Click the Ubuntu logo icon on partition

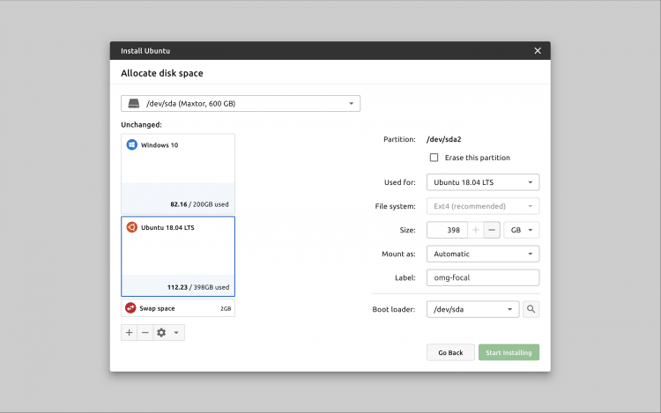coord(132,227)
